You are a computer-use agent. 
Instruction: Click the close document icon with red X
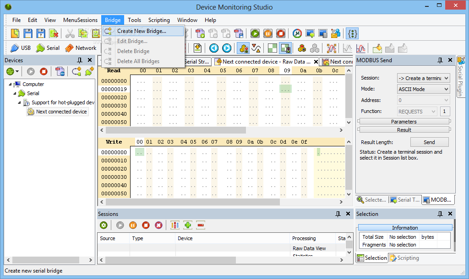tap(54, 33)
